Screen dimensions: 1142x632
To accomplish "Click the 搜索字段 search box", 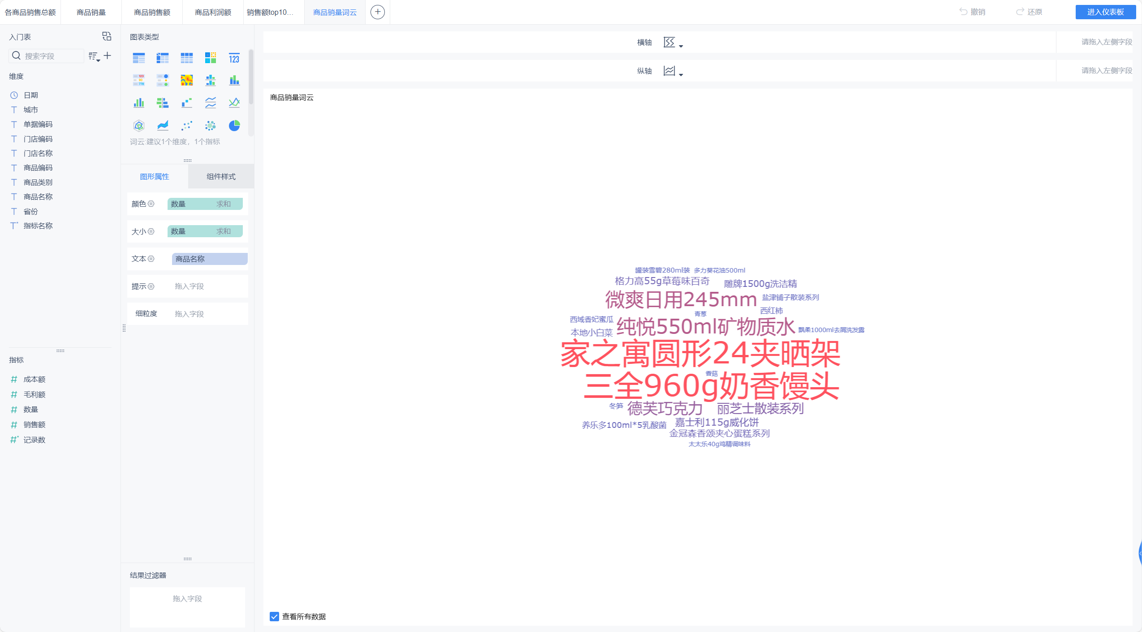I will 47,56.
